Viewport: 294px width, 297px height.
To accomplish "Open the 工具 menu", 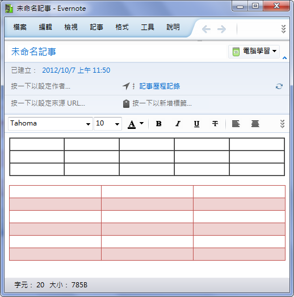I will (148, 27).
